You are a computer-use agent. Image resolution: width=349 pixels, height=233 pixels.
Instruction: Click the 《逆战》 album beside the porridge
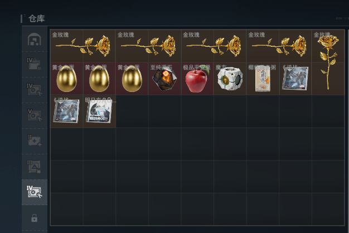click(x=295, y=79)
